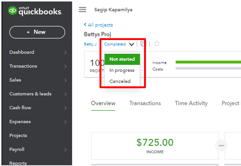Open Projects in the sidebar
The image size is (241, 166).
point(18,136)
